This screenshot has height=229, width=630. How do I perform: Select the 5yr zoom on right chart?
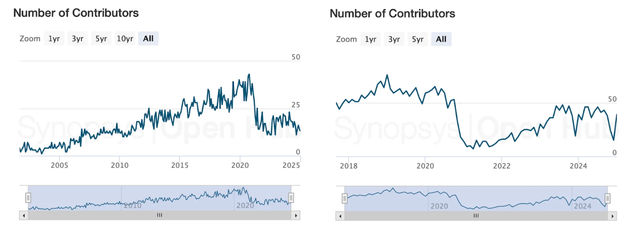tap(417, 39)
